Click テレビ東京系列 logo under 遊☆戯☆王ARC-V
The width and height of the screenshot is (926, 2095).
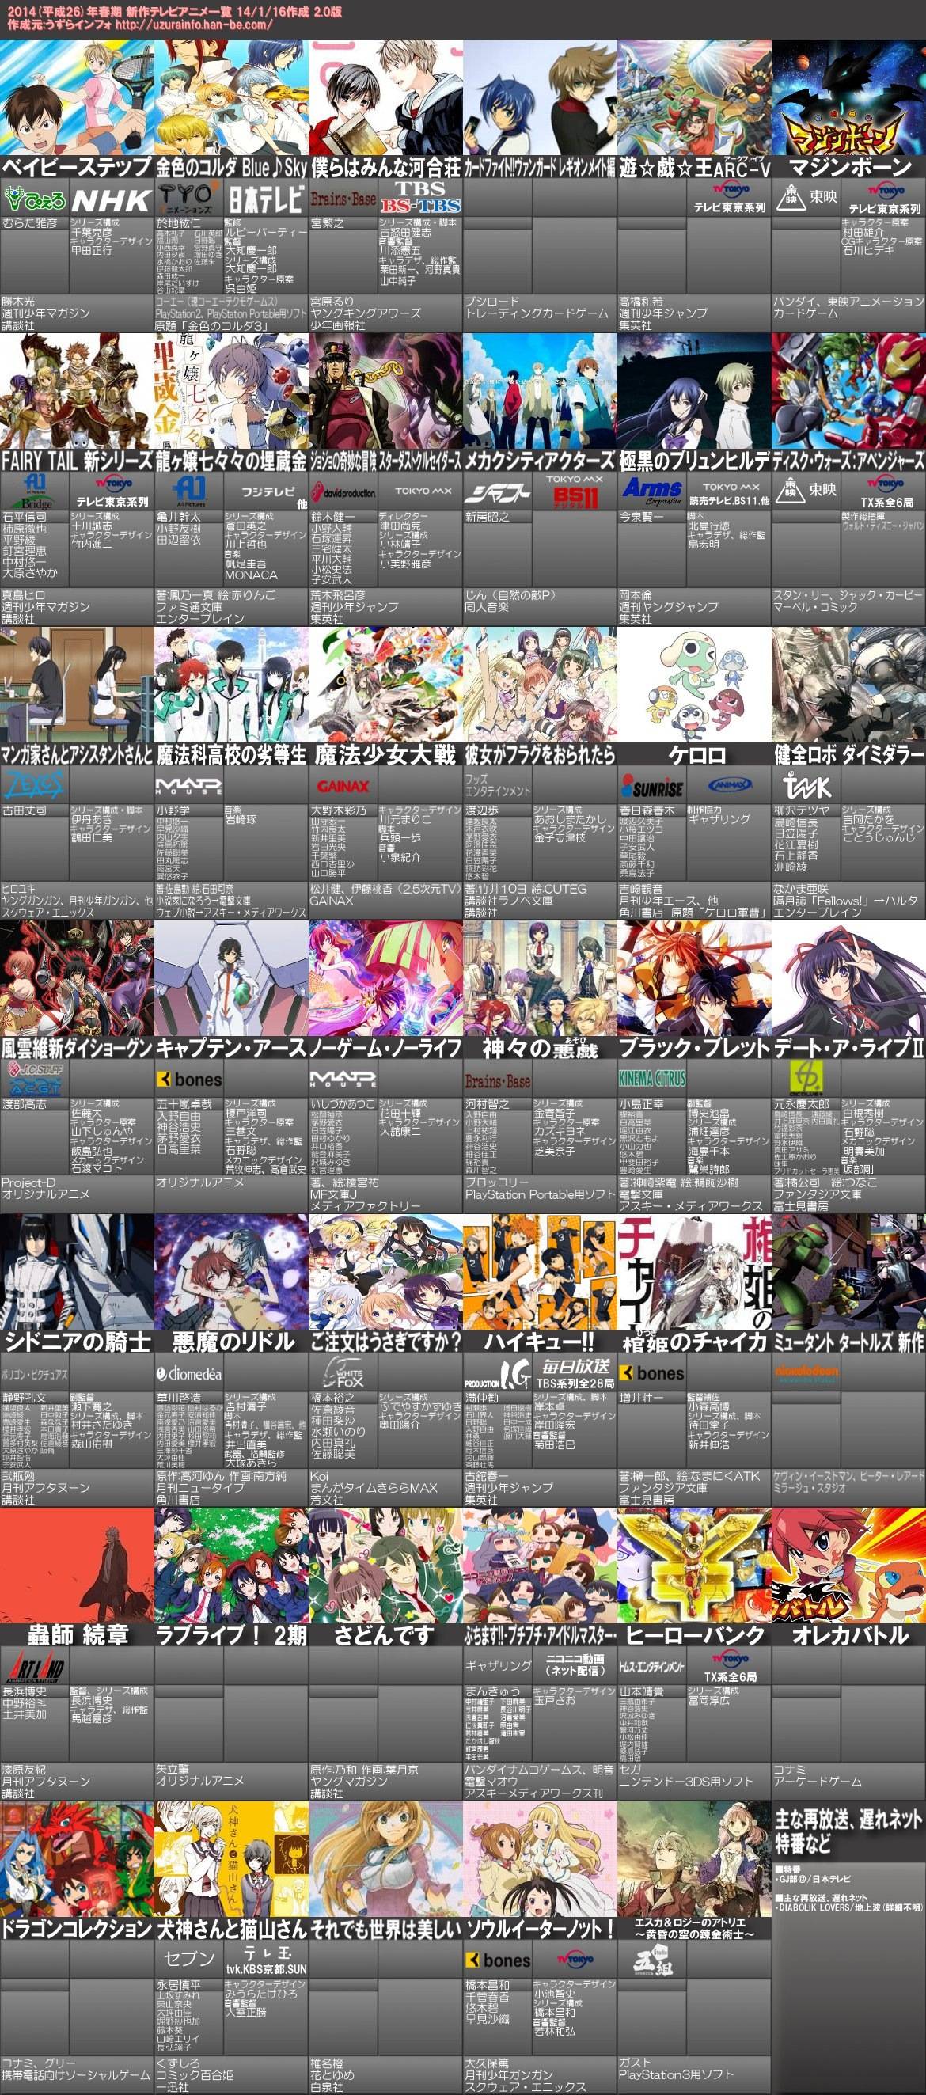729,199
